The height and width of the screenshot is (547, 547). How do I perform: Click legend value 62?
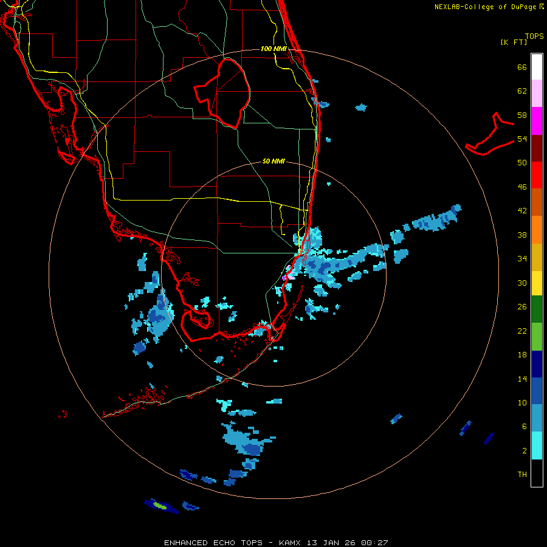click(x=522, y=91)
